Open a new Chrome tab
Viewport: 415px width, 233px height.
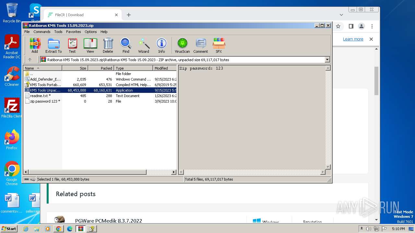(x=129, y=15)
